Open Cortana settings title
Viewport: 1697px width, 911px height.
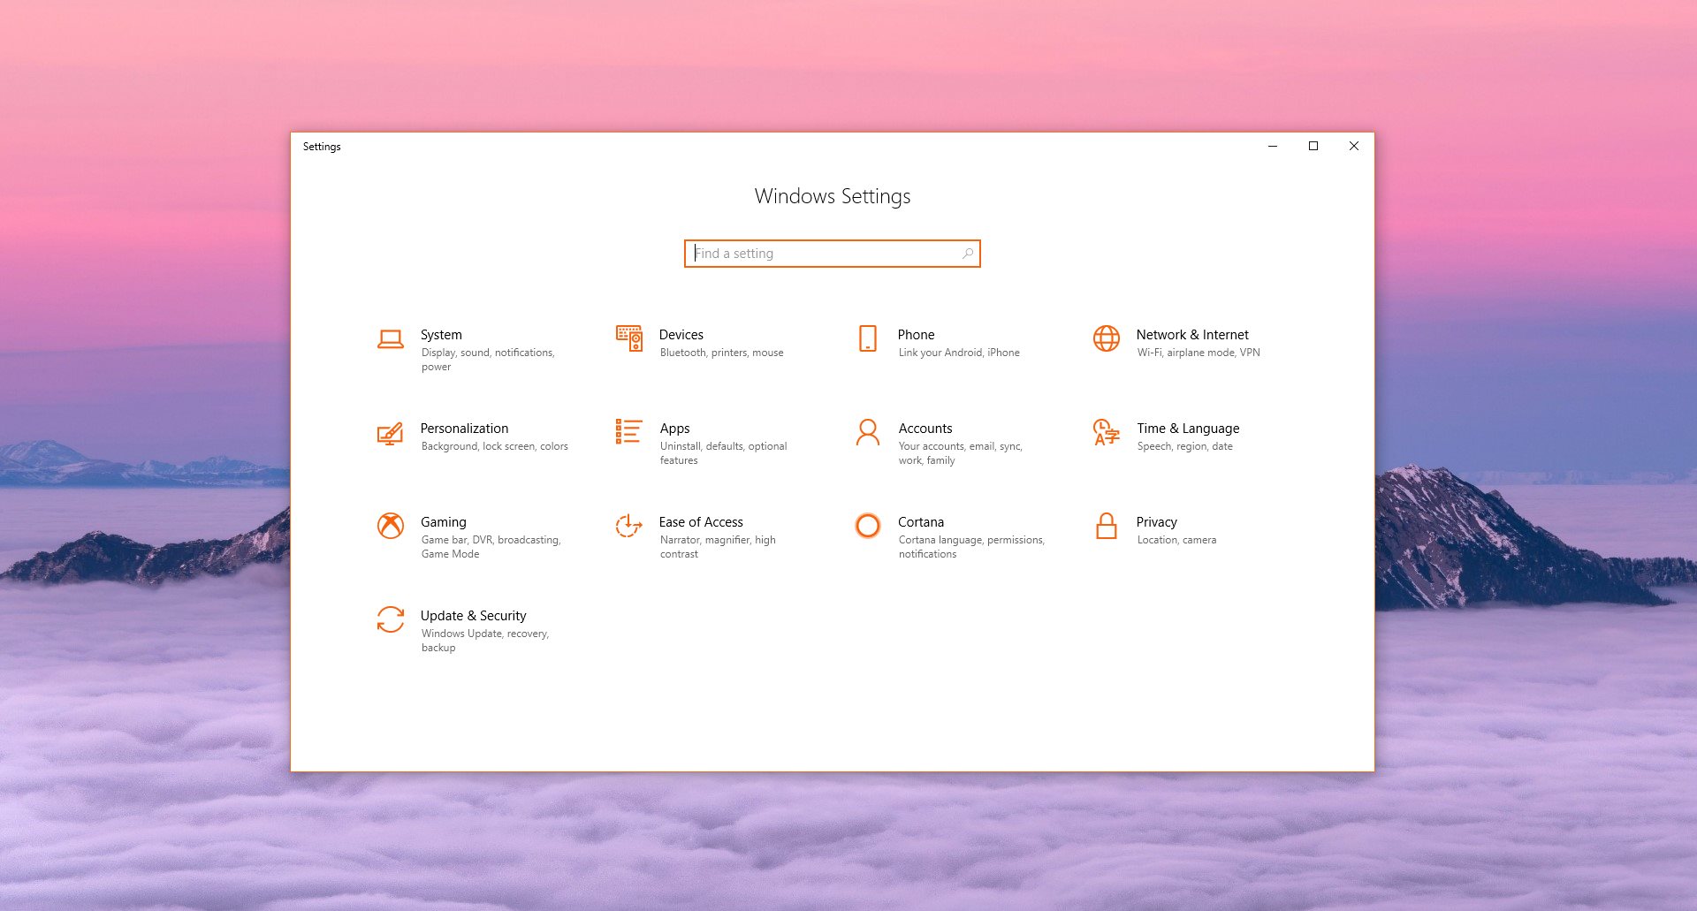pyautogui.click(x=921, y=522)
